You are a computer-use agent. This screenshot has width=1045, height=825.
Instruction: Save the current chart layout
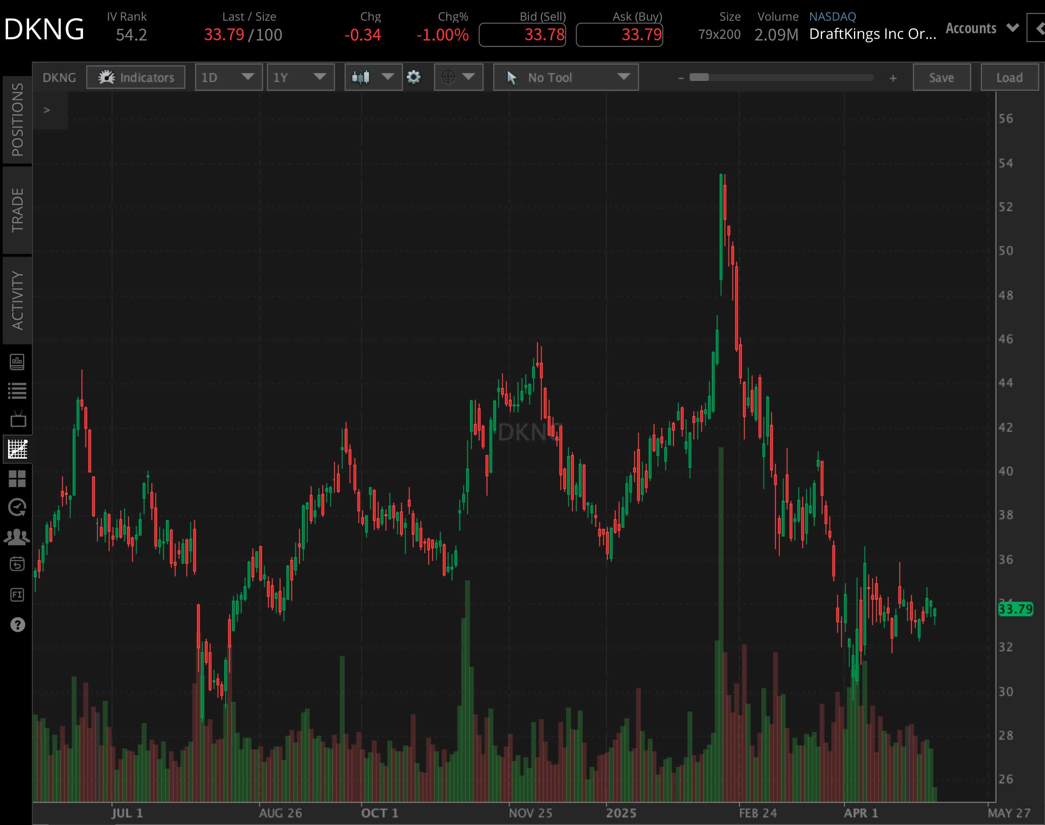941,77
